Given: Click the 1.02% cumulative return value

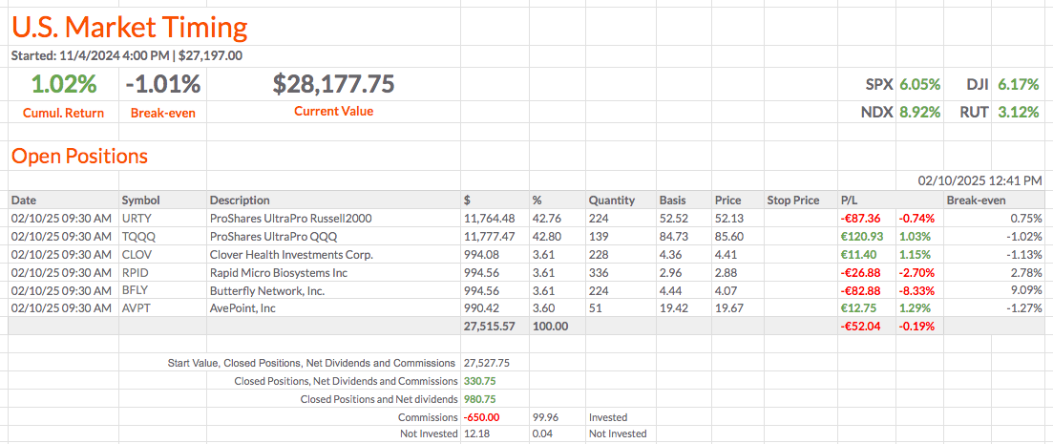Looking at the screenshot, I should tap(64, 84).
